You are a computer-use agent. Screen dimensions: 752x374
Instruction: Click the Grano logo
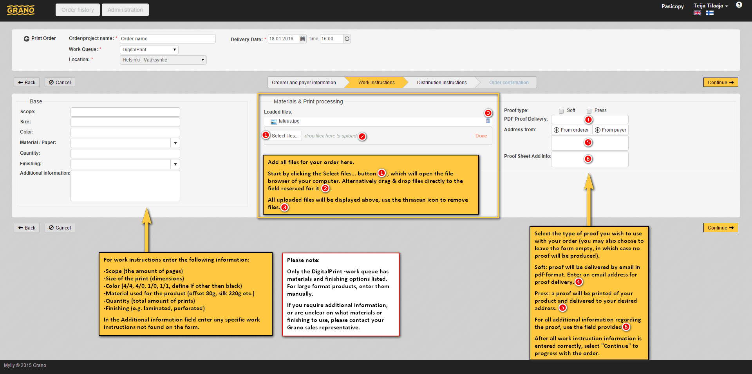21,10
